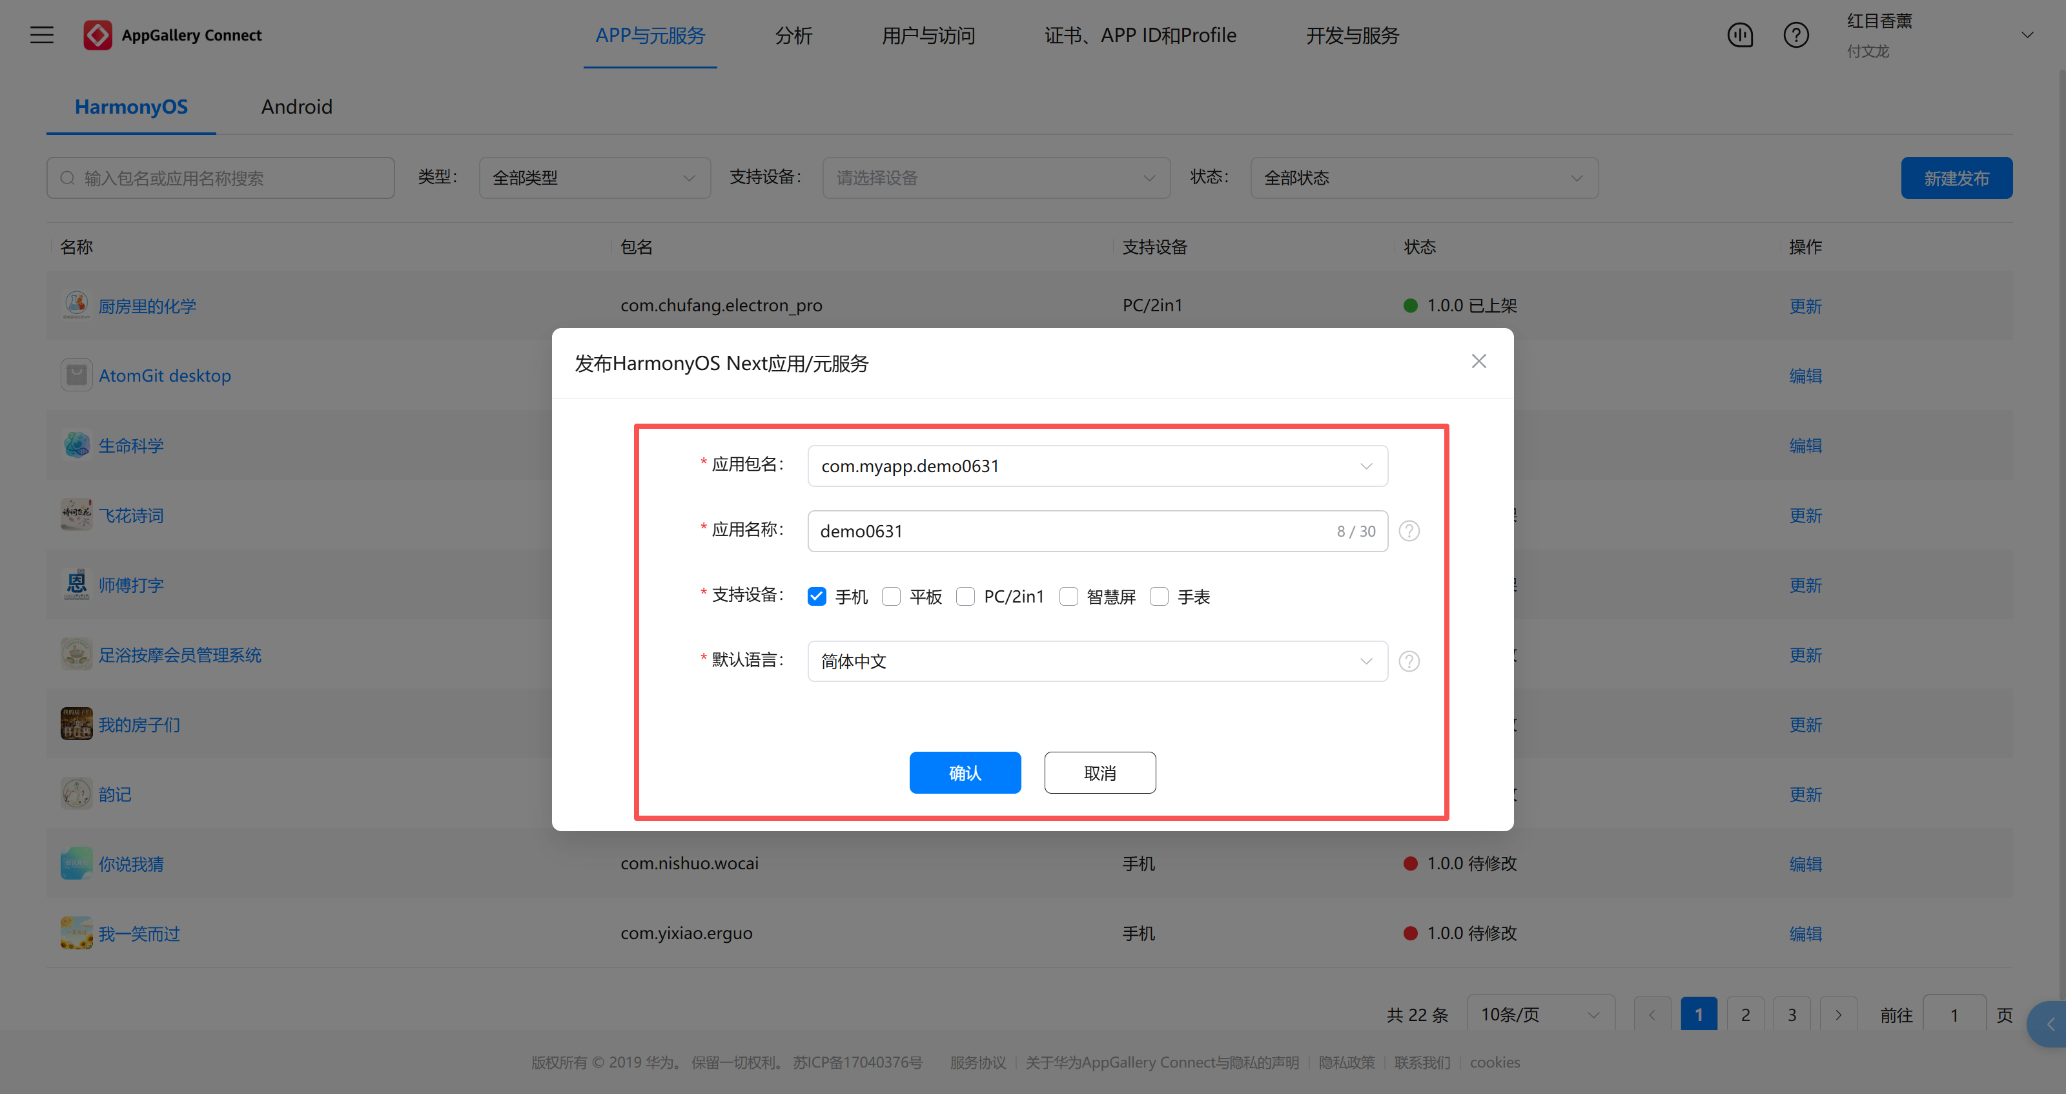Image resolution: width=2066 pixels, height=1094 pixels.
Task: Check the PC/2in1 device checkbox
Action: pos(966,596)
